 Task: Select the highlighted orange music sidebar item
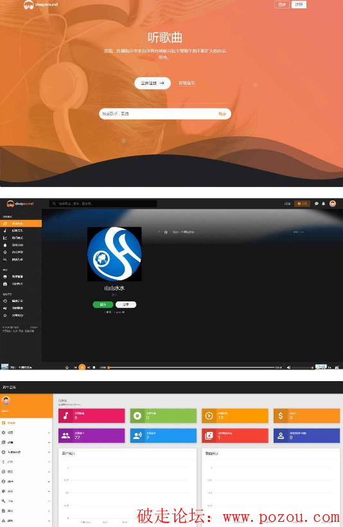pyautogui.click(x=21, y=223)
